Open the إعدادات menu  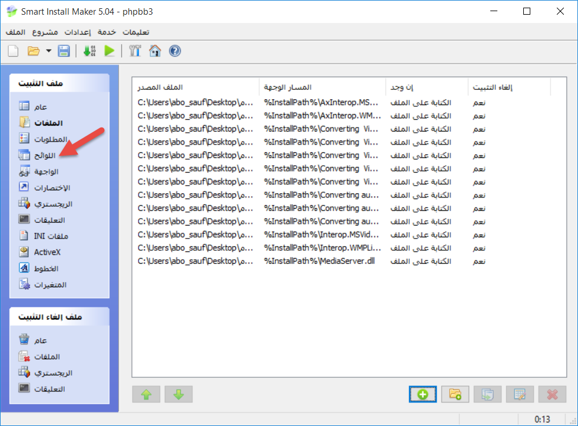(x=78, y=32)
